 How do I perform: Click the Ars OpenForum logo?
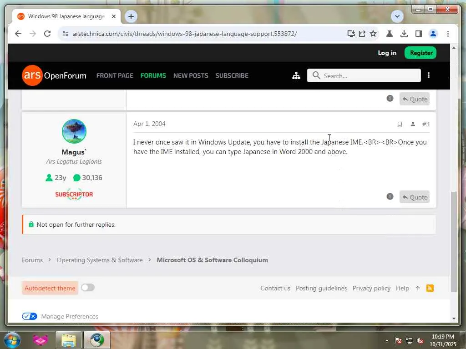click(x=54, y=75)
